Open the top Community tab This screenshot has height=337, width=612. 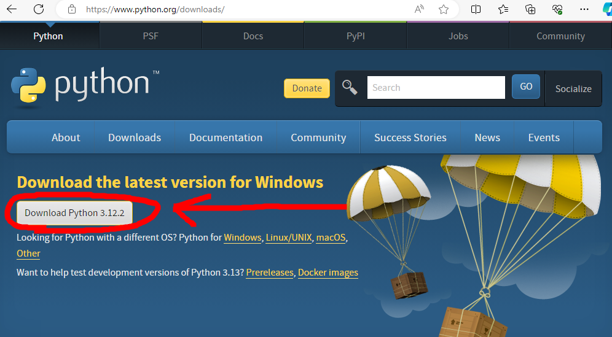560,36
